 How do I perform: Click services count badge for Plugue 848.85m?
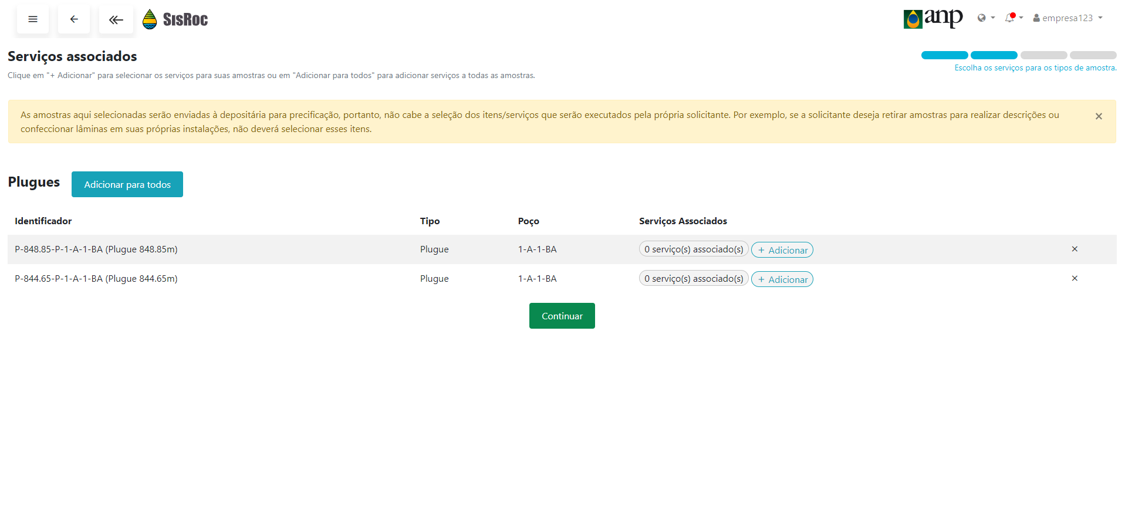[694, 249]
